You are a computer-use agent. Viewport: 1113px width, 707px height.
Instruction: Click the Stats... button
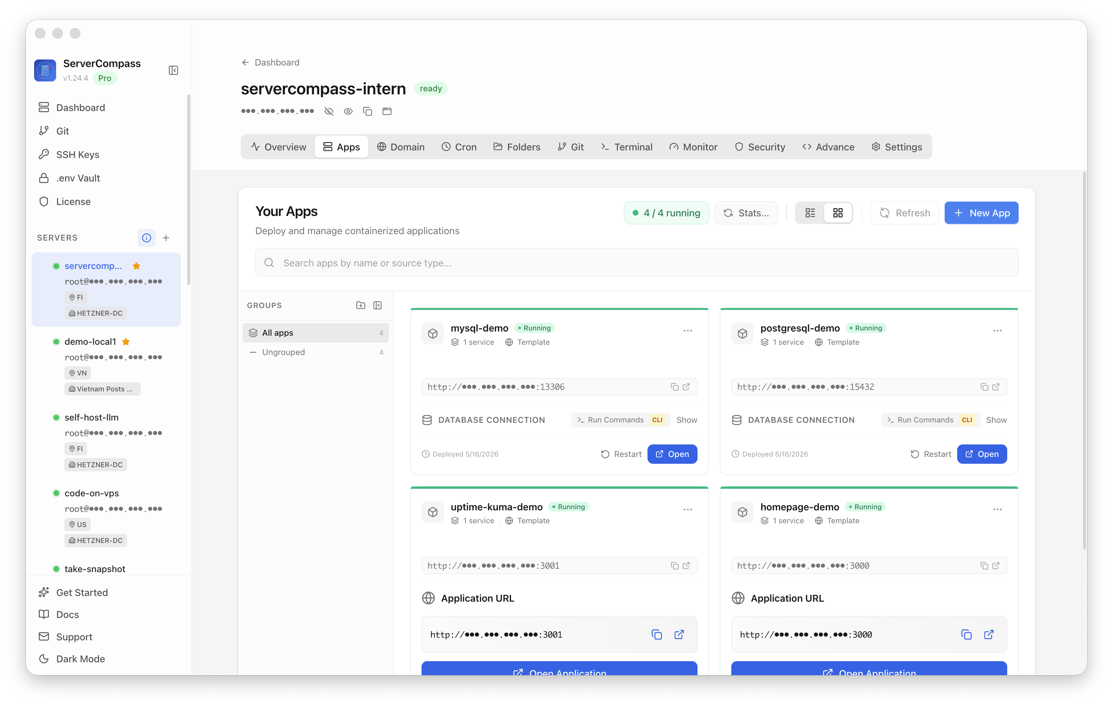746,213
